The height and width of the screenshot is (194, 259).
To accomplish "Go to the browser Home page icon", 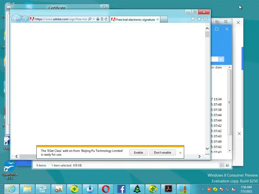I will [193, 19].
